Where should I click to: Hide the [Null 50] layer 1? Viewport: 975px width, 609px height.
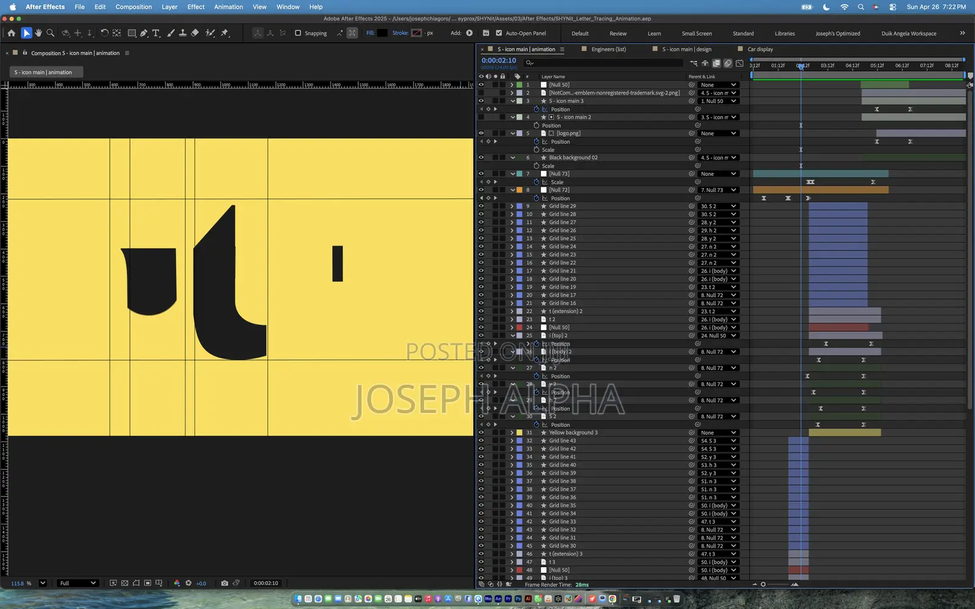481,85
